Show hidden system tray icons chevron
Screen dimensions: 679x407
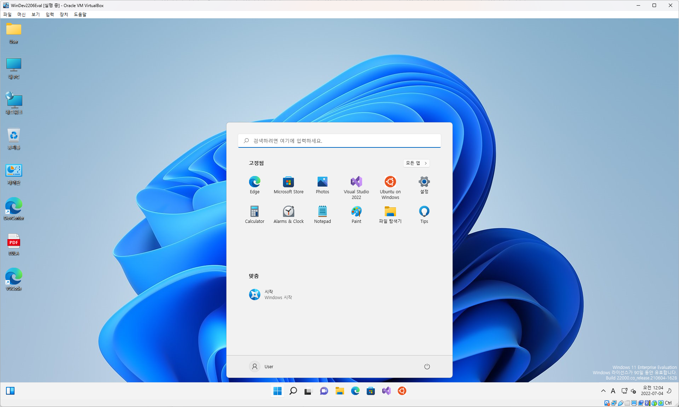click(x=603, y=391)
